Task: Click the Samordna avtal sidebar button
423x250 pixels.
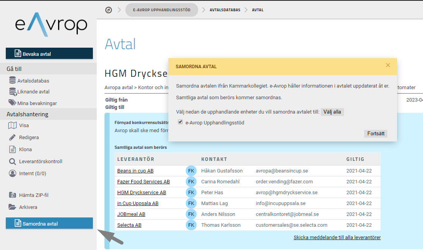Action: [50, 223]
